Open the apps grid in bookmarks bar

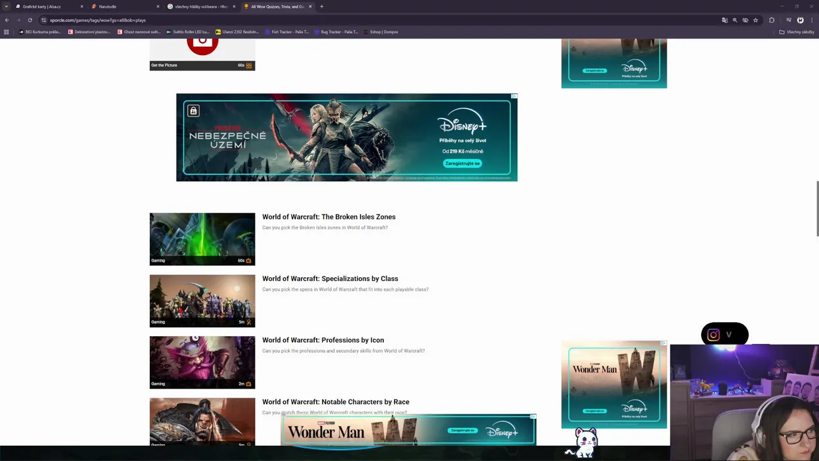click(6, 32)
